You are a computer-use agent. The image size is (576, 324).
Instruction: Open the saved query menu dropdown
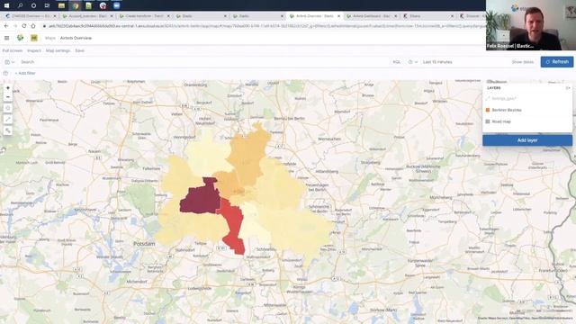point(10,62)
